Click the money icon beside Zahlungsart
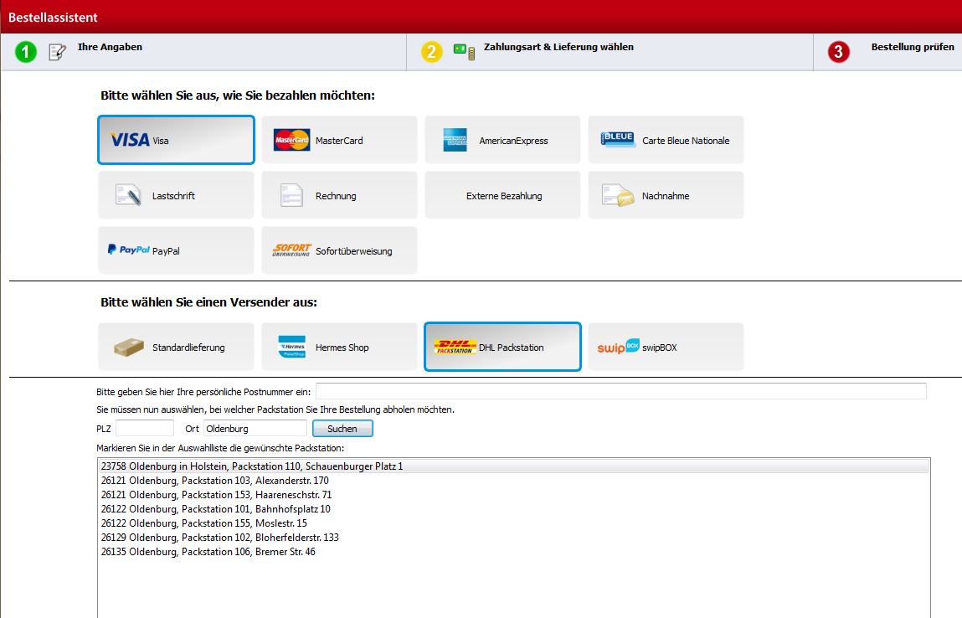Screen dimensions: 962x618 point(464,52)
